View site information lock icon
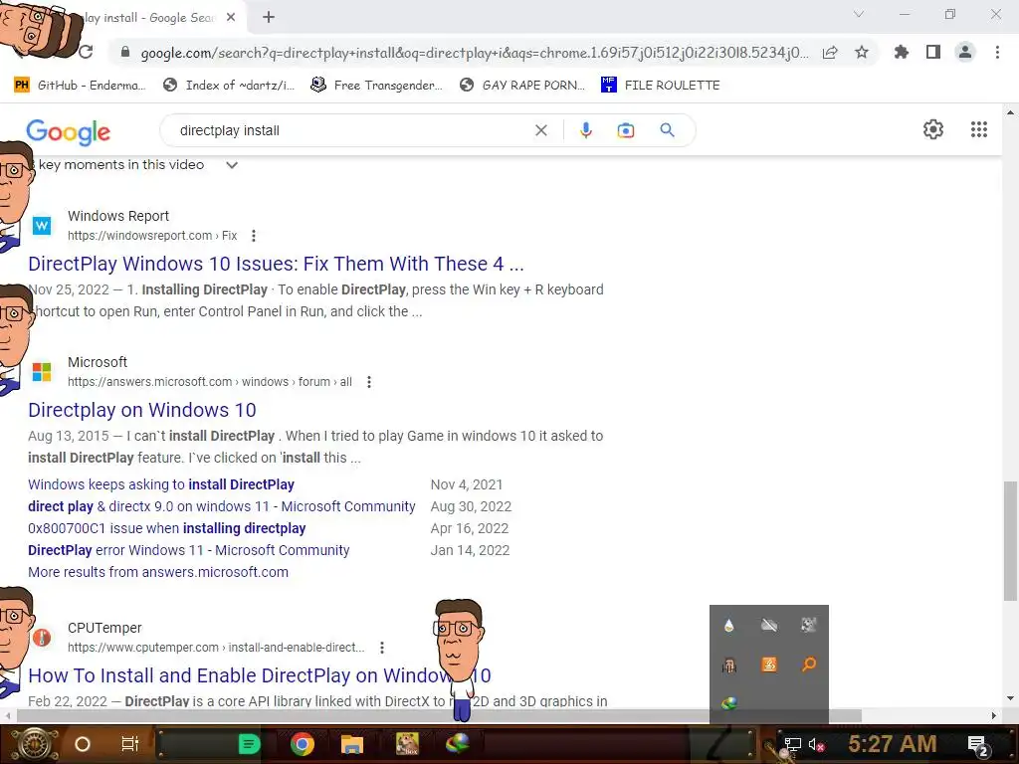Viewport: 1019px width, 764px height. 125,52
